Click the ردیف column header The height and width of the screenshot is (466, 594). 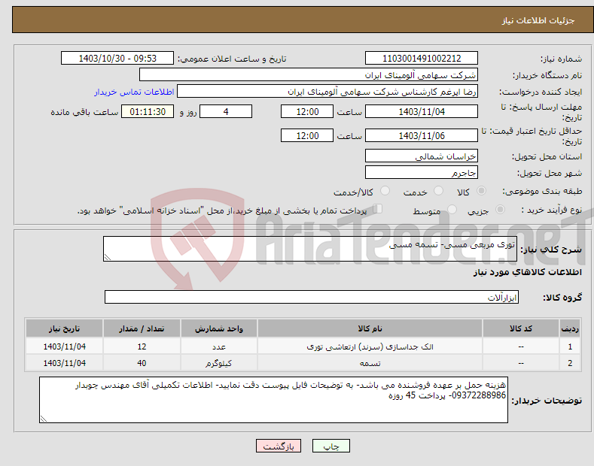pyautogui.click(x=570, y=328)
